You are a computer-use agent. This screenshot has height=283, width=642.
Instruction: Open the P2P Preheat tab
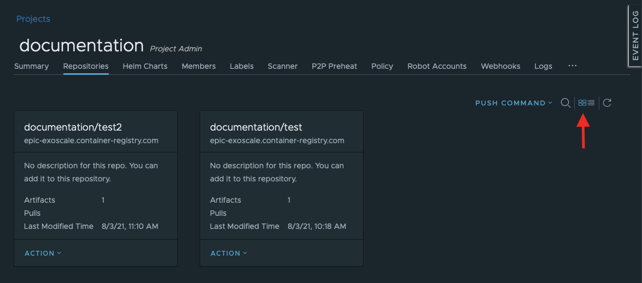tap(334, 66)
